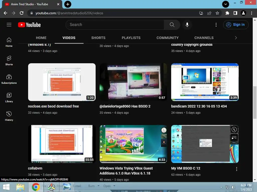Select the VIDEOS channel tab
The height and width of the screenshot is (192, 257).
click(x=69, y=38)
